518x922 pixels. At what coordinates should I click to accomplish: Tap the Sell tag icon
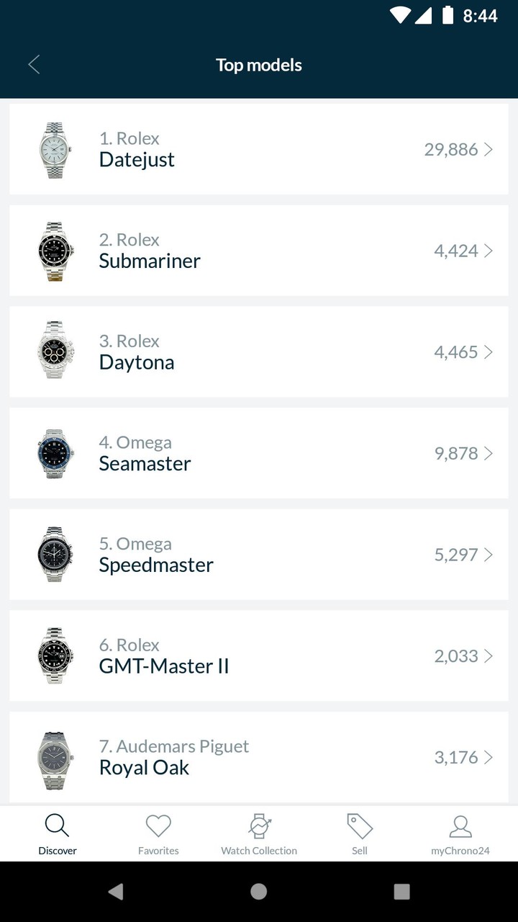(x=360, y=828)
